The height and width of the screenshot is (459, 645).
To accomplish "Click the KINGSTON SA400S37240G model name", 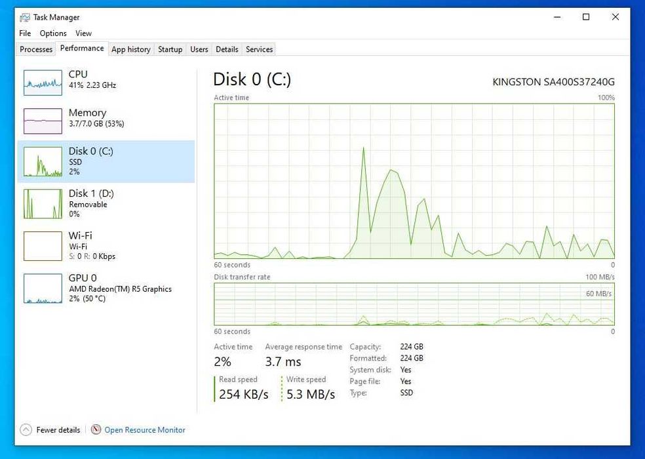I will click(553, 82).
